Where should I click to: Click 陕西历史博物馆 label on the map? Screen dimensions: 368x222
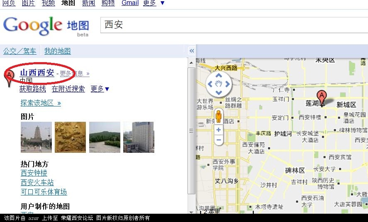click(x=323, y=183)
